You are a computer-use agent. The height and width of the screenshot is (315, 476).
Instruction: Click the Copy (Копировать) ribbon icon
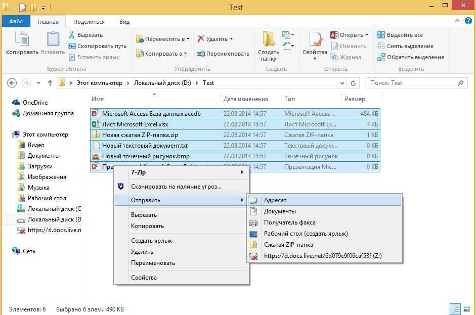click(22, 39)
